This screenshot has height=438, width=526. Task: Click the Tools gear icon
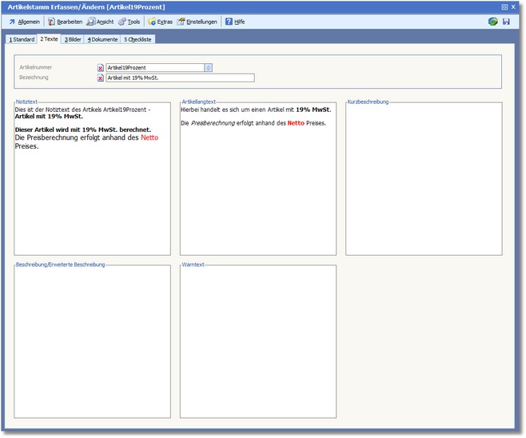click(x=122, y=22)
